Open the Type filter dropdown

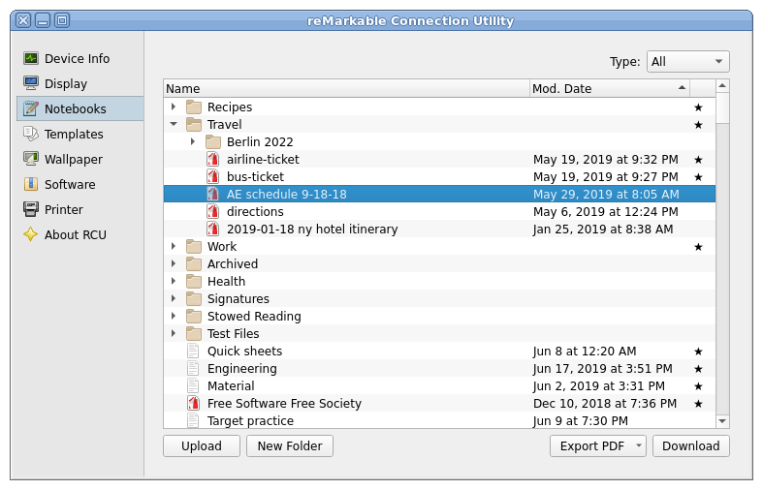point(687,62)
